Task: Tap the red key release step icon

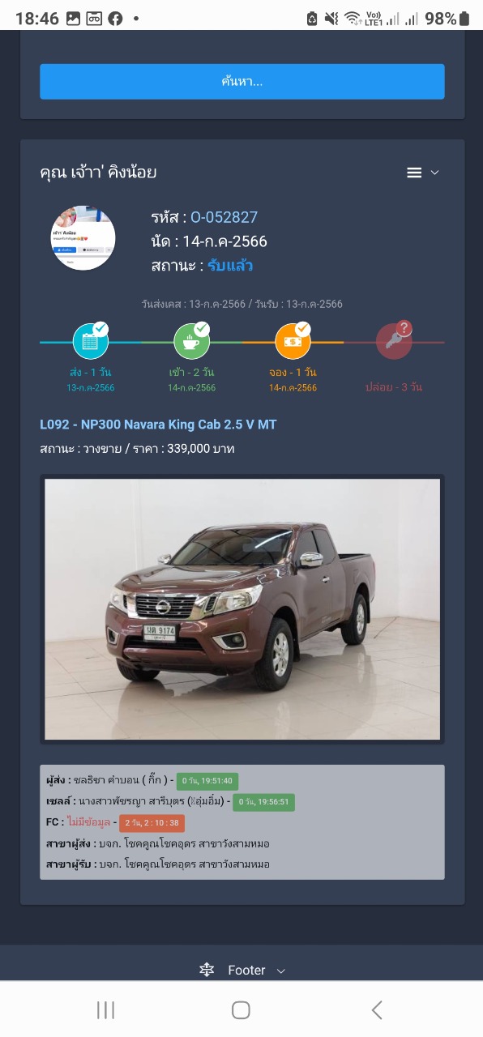Action: 394,342
